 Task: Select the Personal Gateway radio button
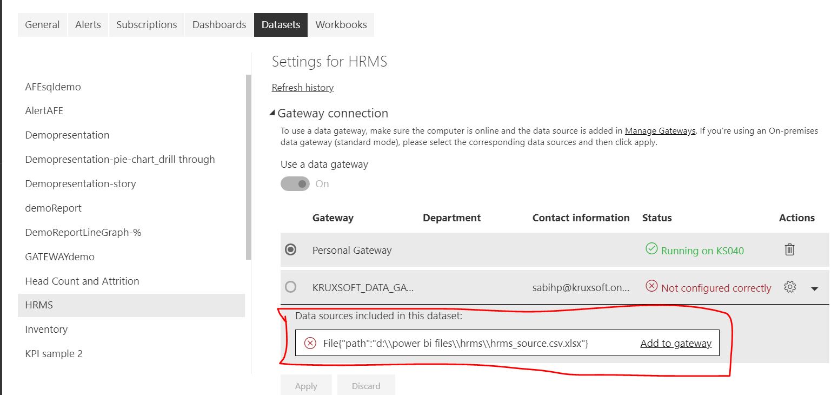pos(291,249)
